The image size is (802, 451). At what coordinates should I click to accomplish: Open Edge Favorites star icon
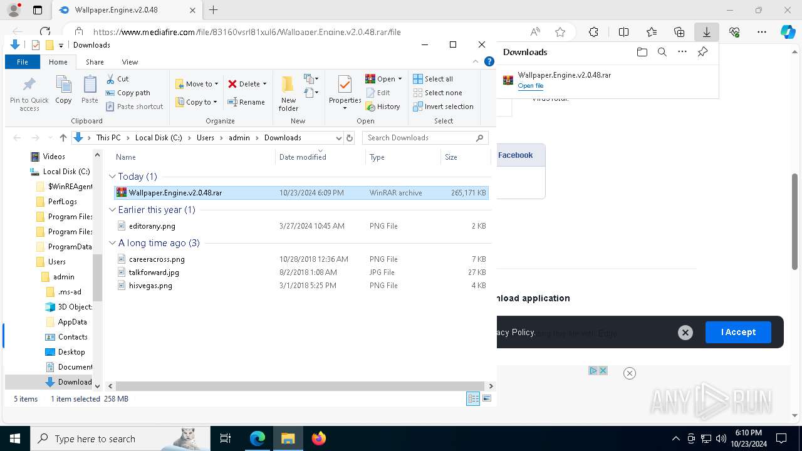652,32
